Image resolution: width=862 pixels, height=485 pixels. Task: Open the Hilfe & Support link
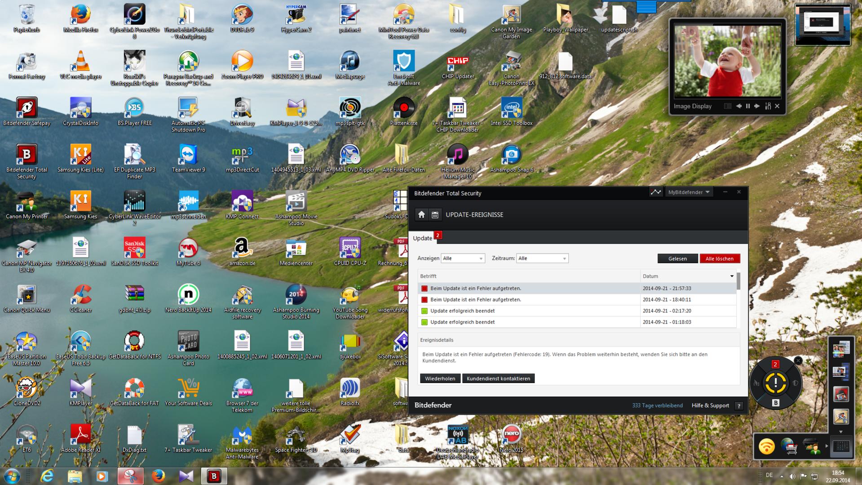[710, 405]
